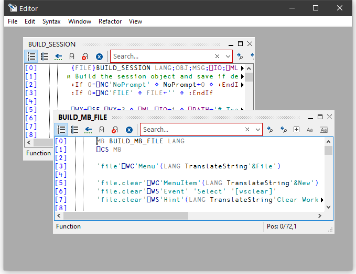Click find next arrow in BUILD_MB_FILE toolbar
Screen dimensions: 356x274
[x=269, y=130]
